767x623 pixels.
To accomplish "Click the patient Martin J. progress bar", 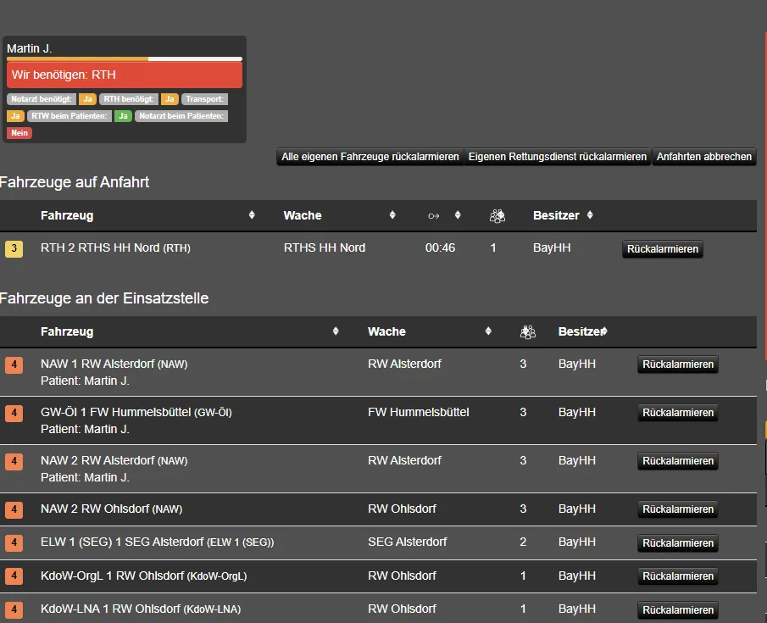I will click(125, 59).
